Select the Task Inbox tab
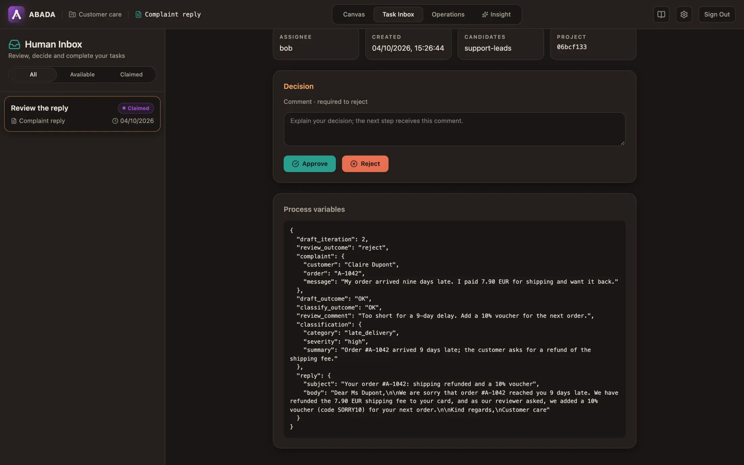The width and height of the screenshot is (744, 465). [398, 14]
